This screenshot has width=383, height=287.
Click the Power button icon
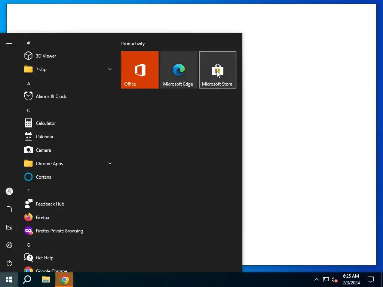click(x=9, y=263)
